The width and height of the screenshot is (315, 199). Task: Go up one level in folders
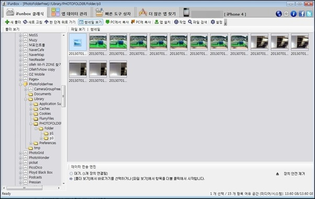60,22
